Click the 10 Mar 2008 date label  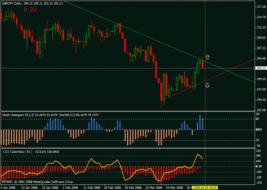153,187
